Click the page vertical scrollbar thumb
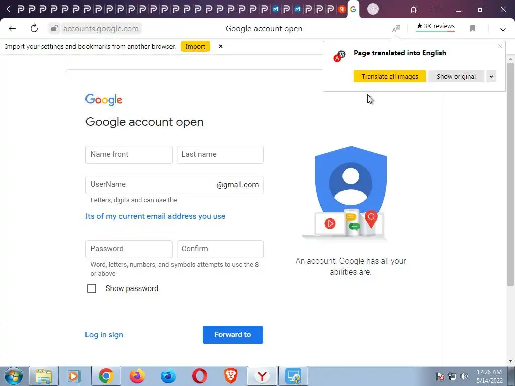Image resolution: width=515 pixels, height=386 pixels. point(510,174)
